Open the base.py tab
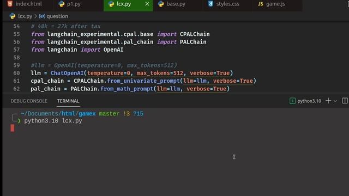 pyautogui.click(x=178, y=4)
